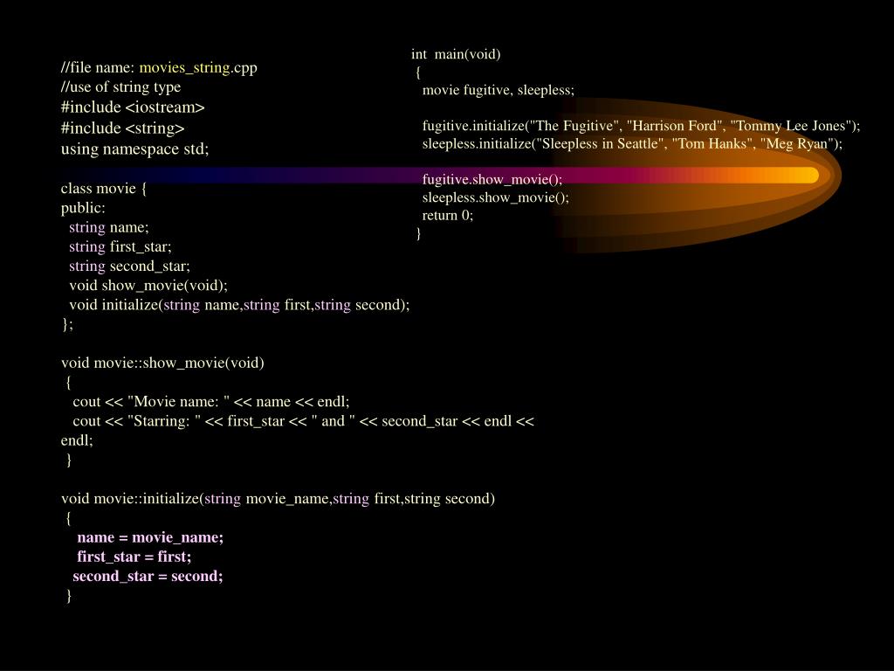Select the "#include <iostream>" line

tap(133, 107)
